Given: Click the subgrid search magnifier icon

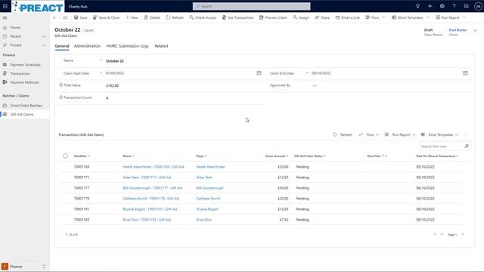Looking at the screenshot, I should 467,146.
